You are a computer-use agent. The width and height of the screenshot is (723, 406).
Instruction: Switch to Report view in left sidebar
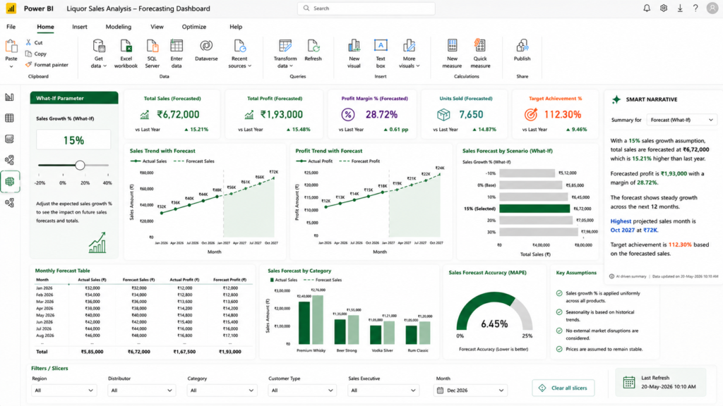(9, 97)
